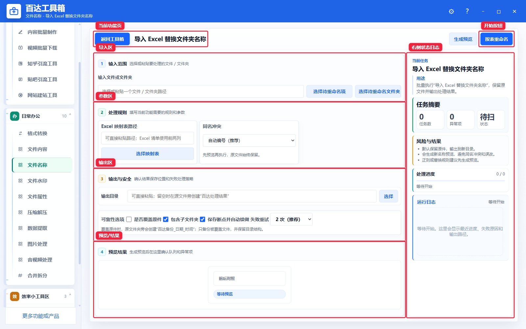Click the 风险与结果 heading
Screen dimensions: 526x329
tap(429, 141)
